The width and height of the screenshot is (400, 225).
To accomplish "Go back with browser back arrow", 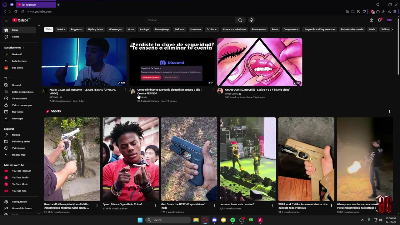I will coord(5,12).
